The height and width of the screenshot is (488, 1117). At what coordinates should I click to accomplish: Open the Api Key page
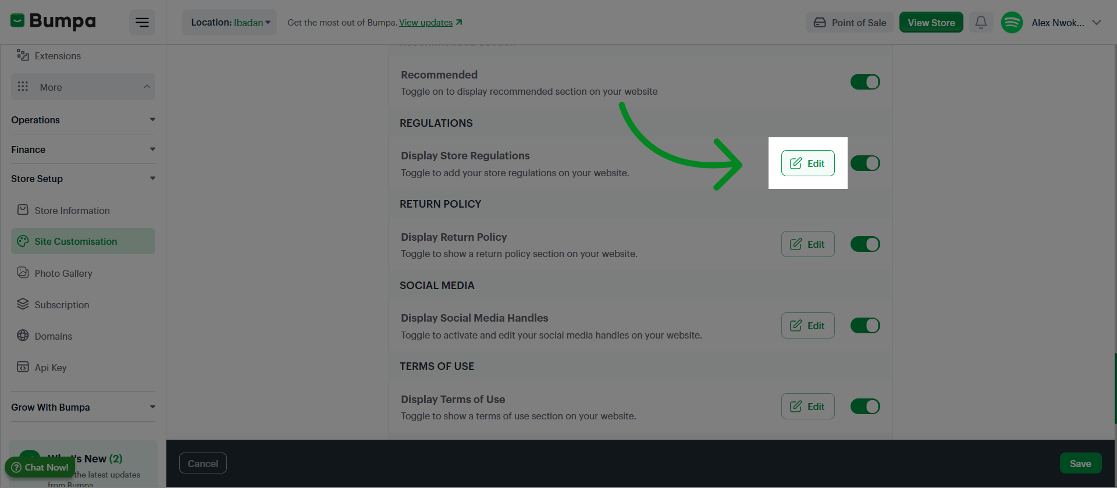[83, 368]
